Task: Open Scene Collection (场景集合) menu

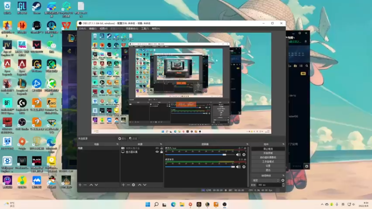Action: [132, 28]
